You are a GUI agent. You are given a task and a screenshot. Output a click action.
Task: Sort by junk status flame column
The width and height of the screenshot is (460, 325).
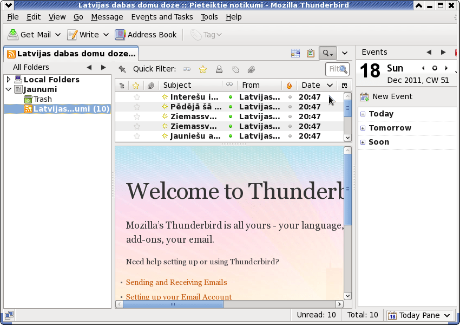coord(290,86)
